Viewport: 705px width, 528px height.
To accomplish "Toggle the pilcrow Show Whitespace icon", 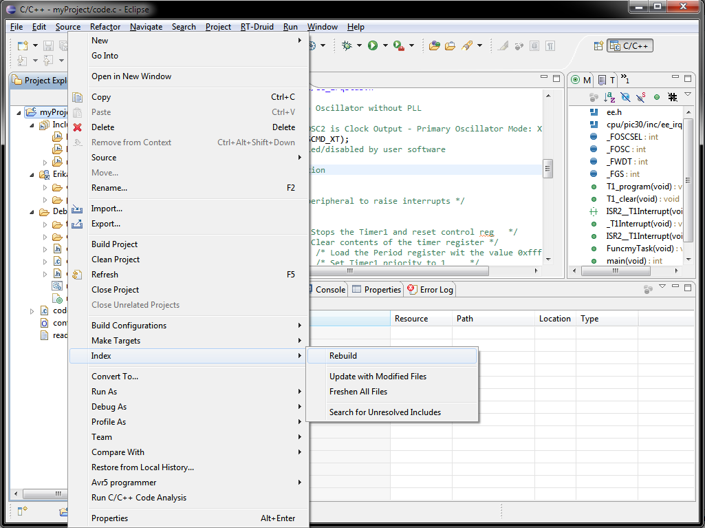I will pyautogui.click(x=550, y=45).
